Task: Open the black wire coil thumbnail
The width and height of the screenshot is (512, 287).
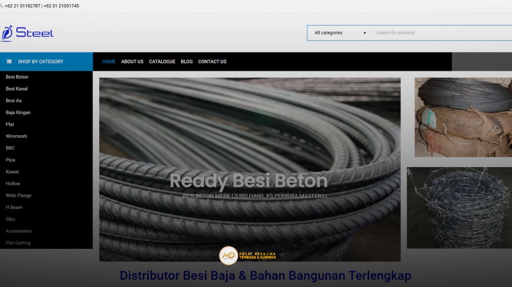Action: [x=463, y=117]
